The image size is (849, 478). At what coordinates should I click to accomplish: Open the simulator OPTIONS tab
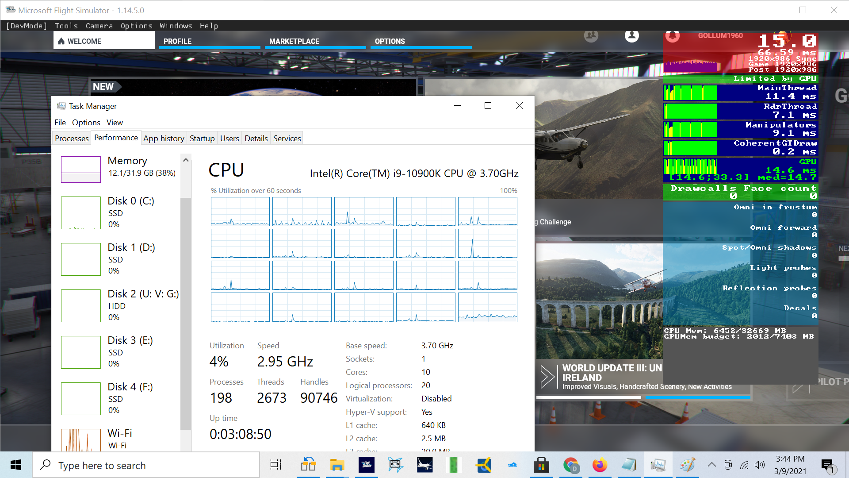click(x=421, y=41)
